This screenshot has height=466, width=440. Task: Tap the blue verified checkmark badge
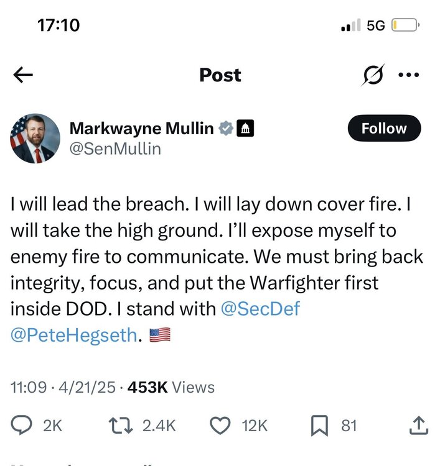(225, 129)
